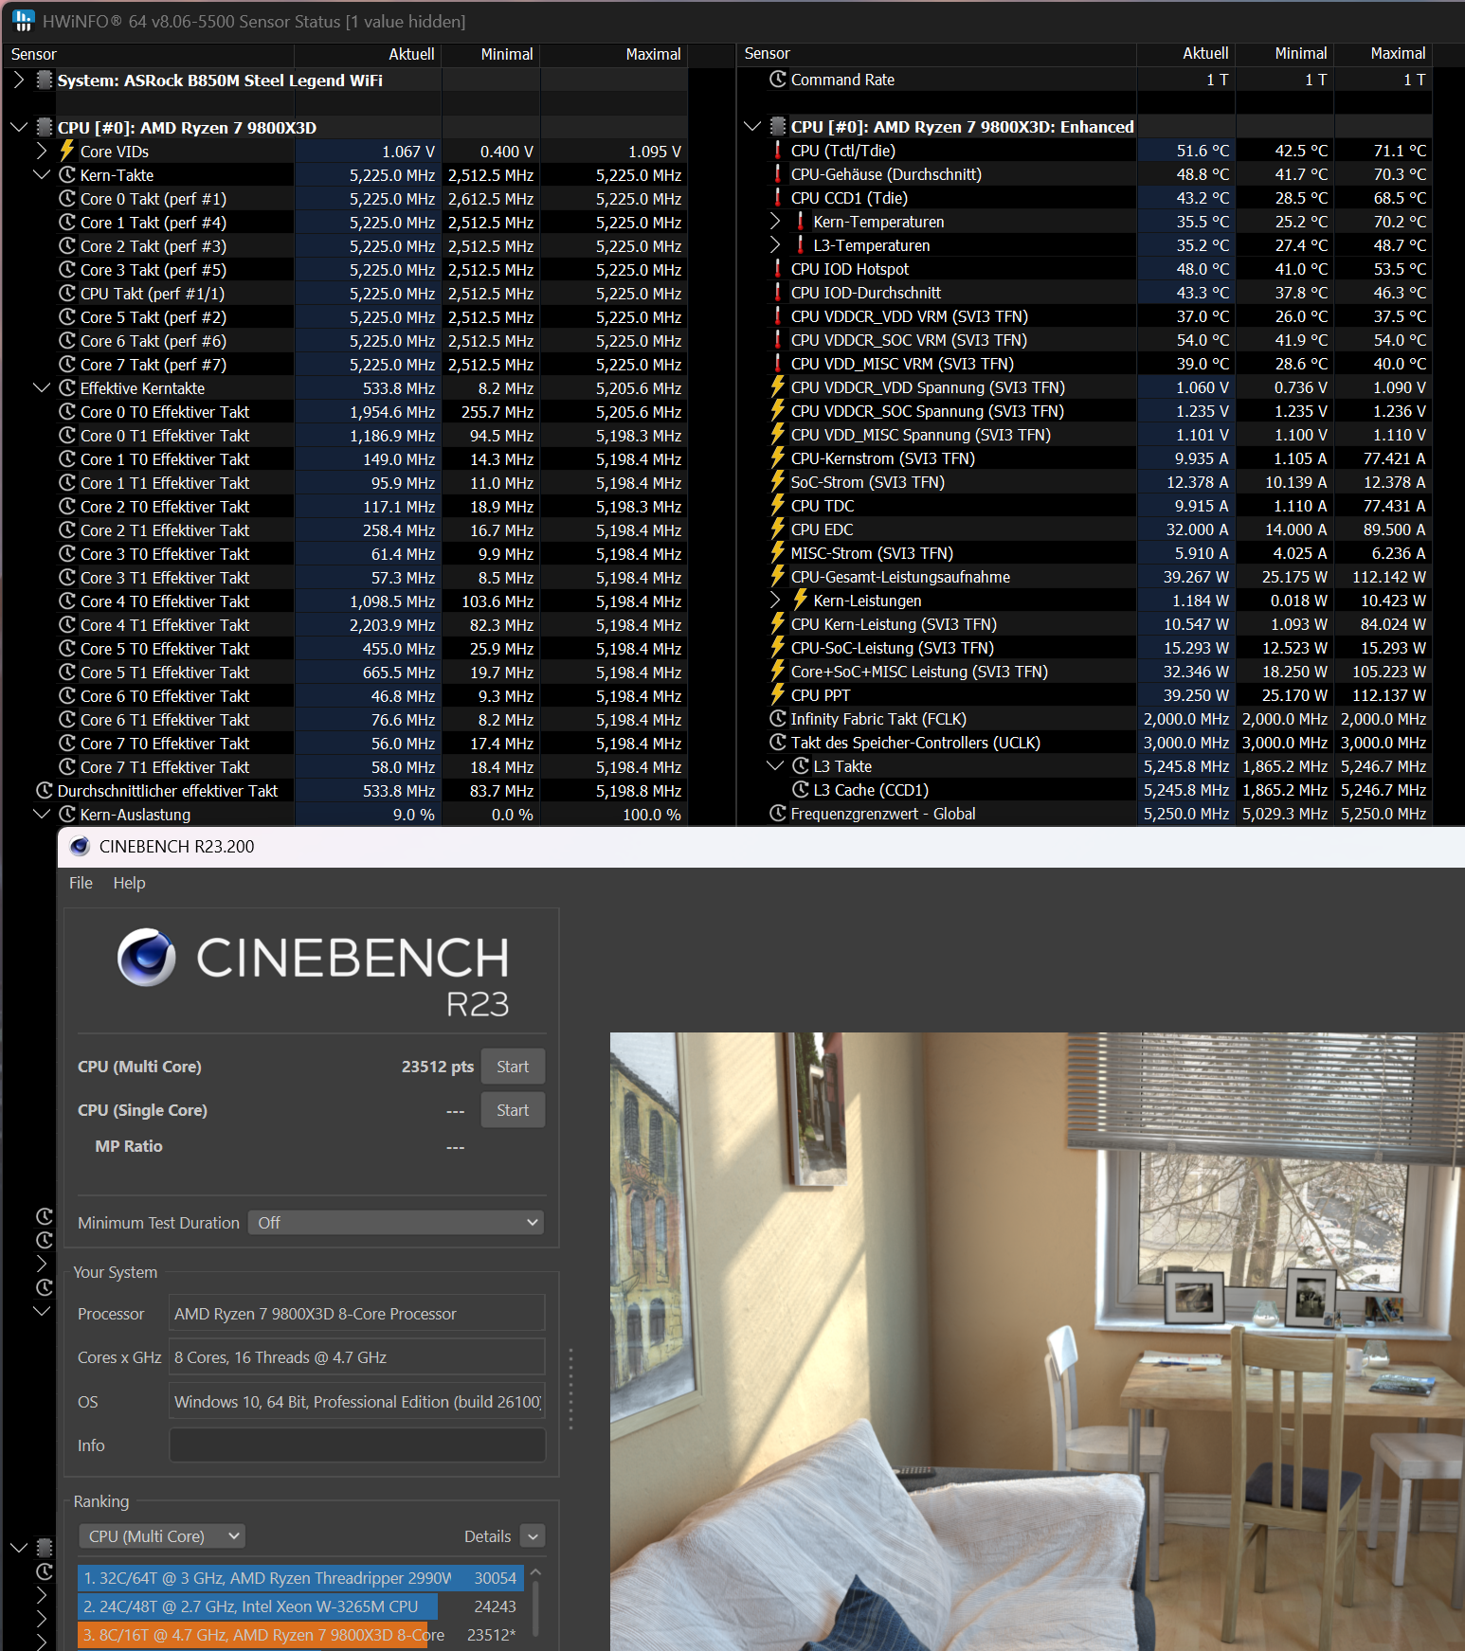This screenshot has width=1465, height=1651.
Task: Click the chip icon beside CPU Enhanced section
Action: 777,126
